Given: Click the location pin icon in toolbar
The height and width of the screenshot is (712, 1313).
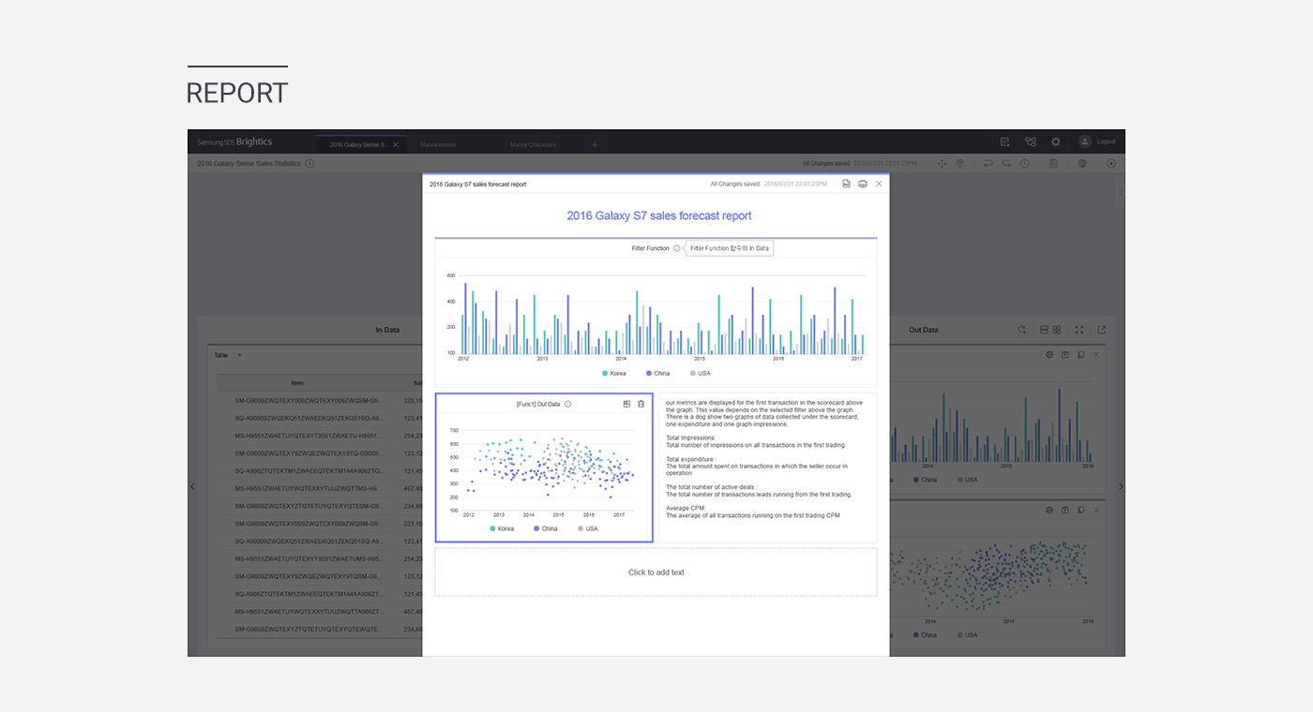Looking at the screenshot, I should (960, 163).
